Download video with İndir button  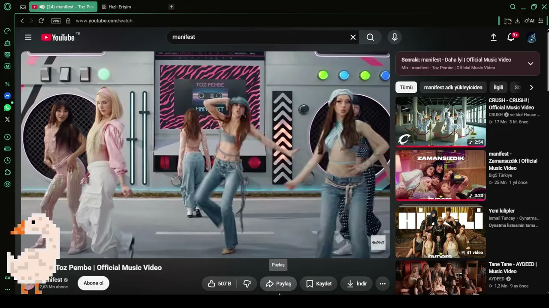click(356, 284)
